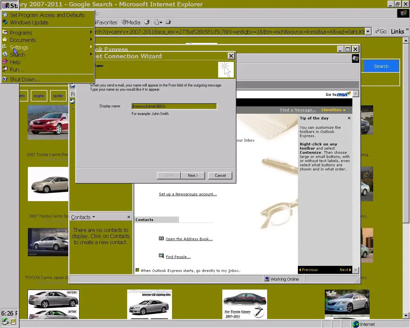Click the Documents folder icon in Start menu

click(x=5, y=40)
